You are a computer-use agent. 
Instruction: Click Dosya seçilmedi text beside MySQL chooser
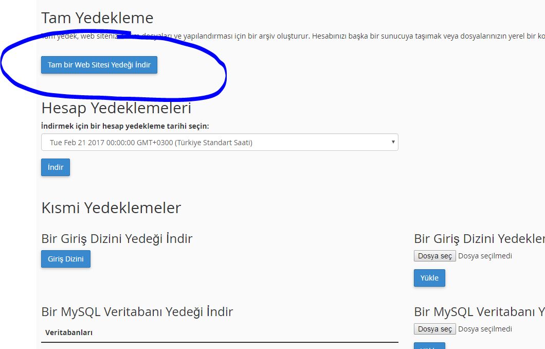coord(485,329)
